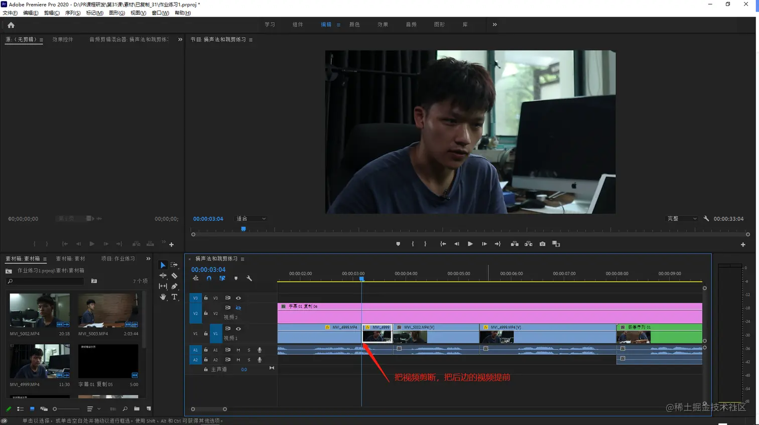Click Export Frame camera icon

coord(542,244)
